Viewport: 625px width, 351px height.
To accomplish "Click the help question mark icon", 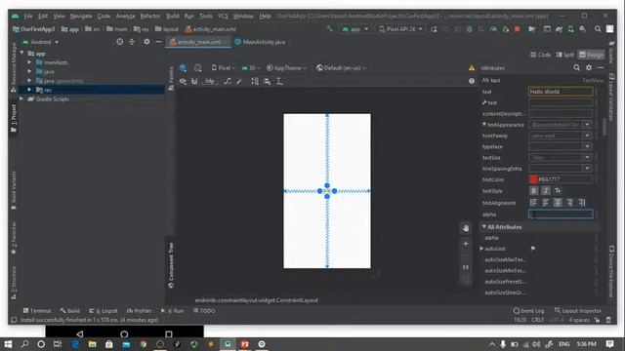I will (x=472, y=81).
